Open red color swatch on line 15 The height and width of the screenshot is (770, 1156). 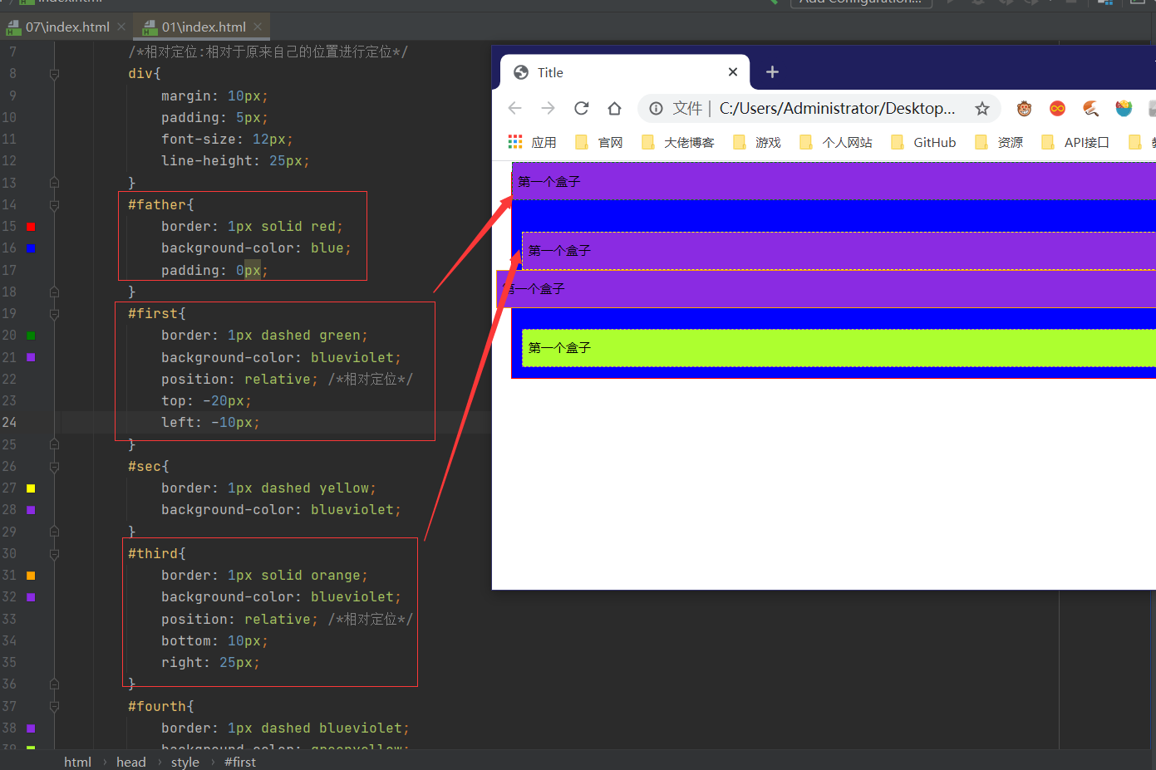click(31, 226)
